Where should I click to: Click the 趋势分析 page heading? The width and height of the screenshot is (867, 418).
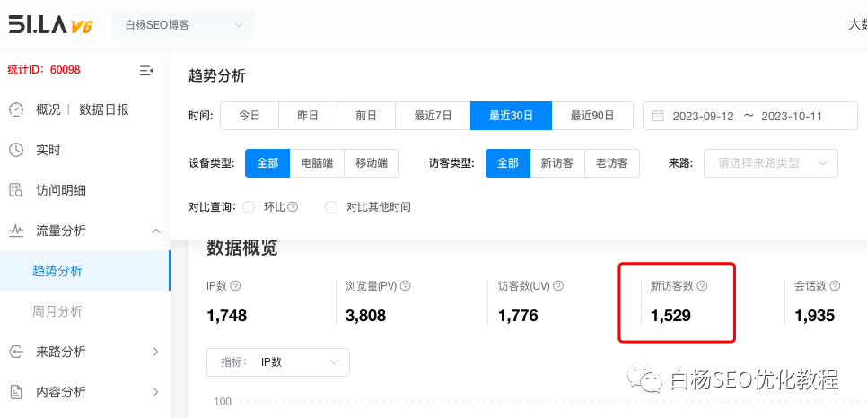point(217,75)
